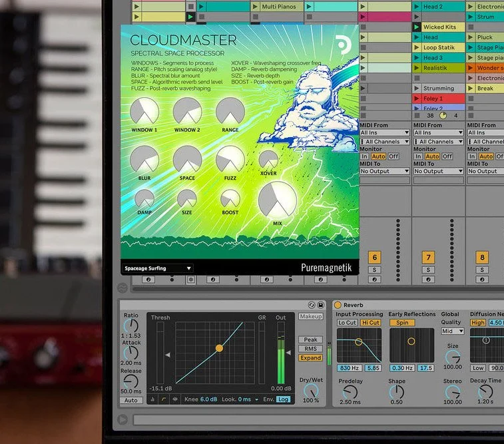Click the compressor save preset icon
The height and width of the screenshot is (444, 504).
[320, 305]
